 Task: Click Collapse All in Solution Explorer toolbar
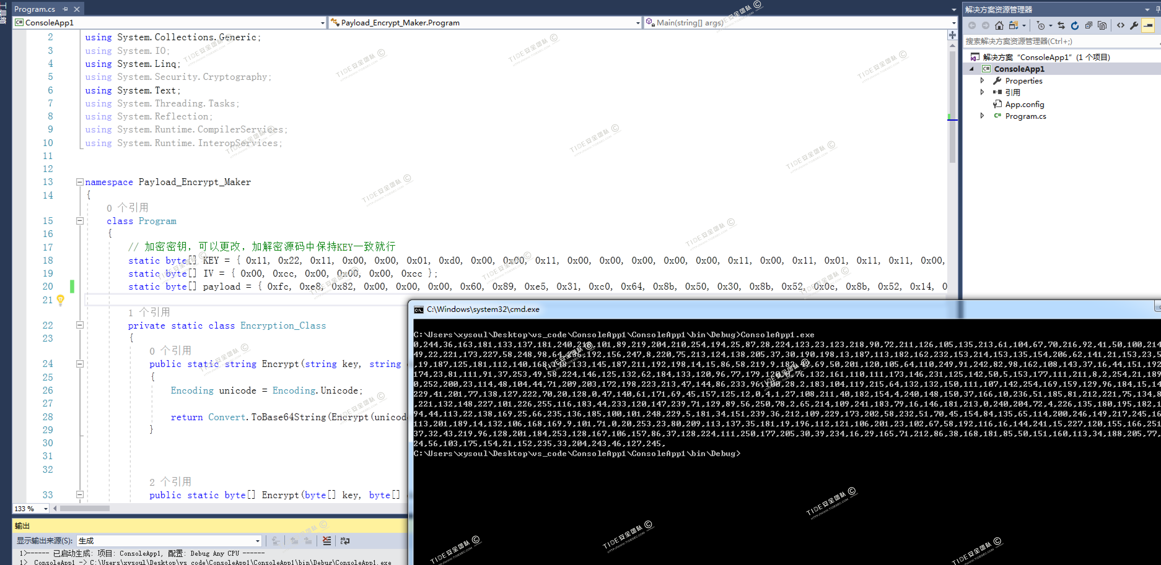point(1089,26)
